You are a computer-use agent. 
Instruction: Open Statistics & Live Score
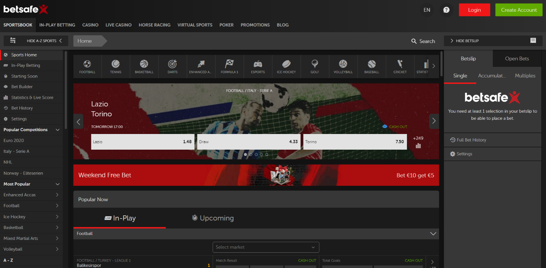[x=32, y=97]
